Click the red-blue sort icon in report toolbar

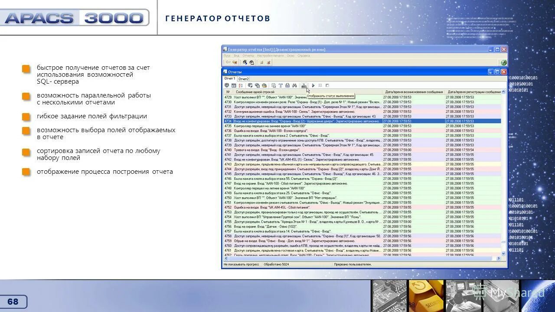tap(241, 85)
